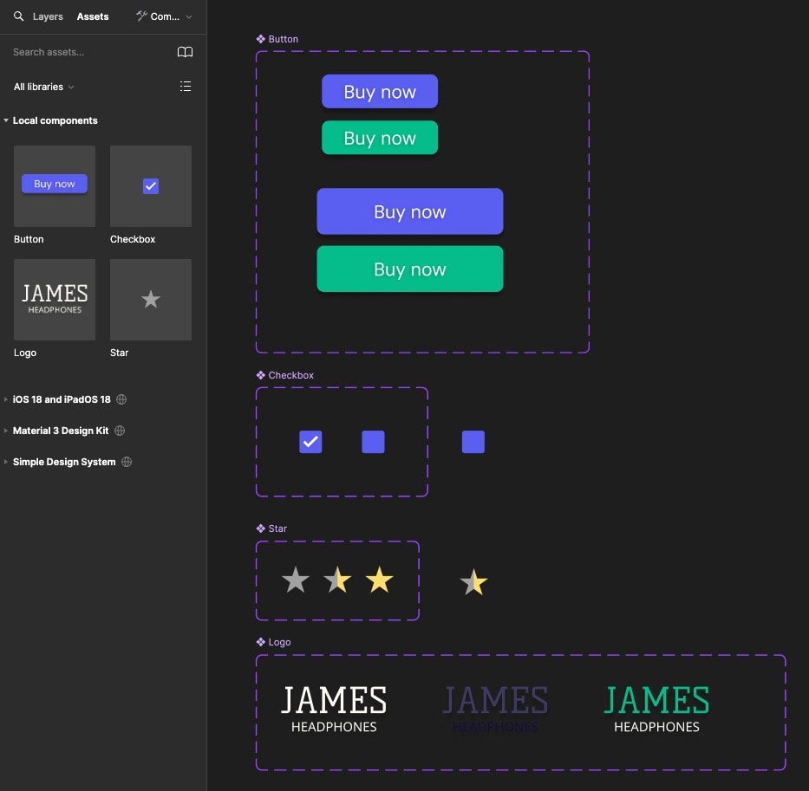The width and height of the screenshot is (809, 791).
Task: Select the Logo component thumbnail in assets
Action: point(55,300)
